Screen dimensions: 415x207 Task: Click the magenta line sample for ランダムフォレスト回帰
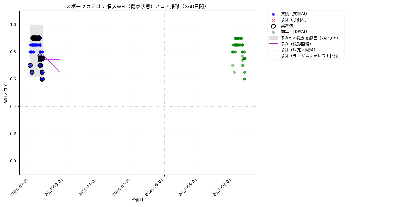coord(273,56)
